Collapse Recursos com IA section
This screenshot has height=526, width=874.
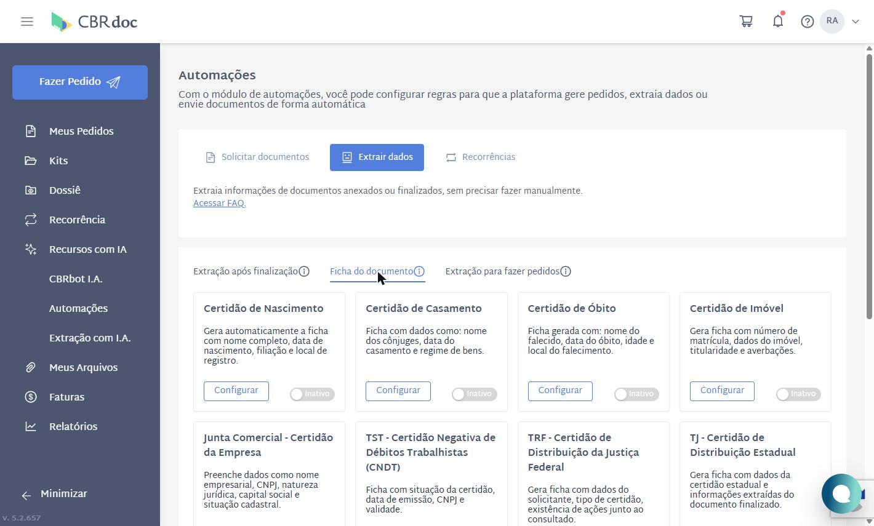click(x=88, y=250)
